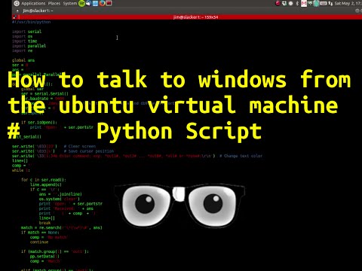Click the 'import time' line

[x=25, y=41]
